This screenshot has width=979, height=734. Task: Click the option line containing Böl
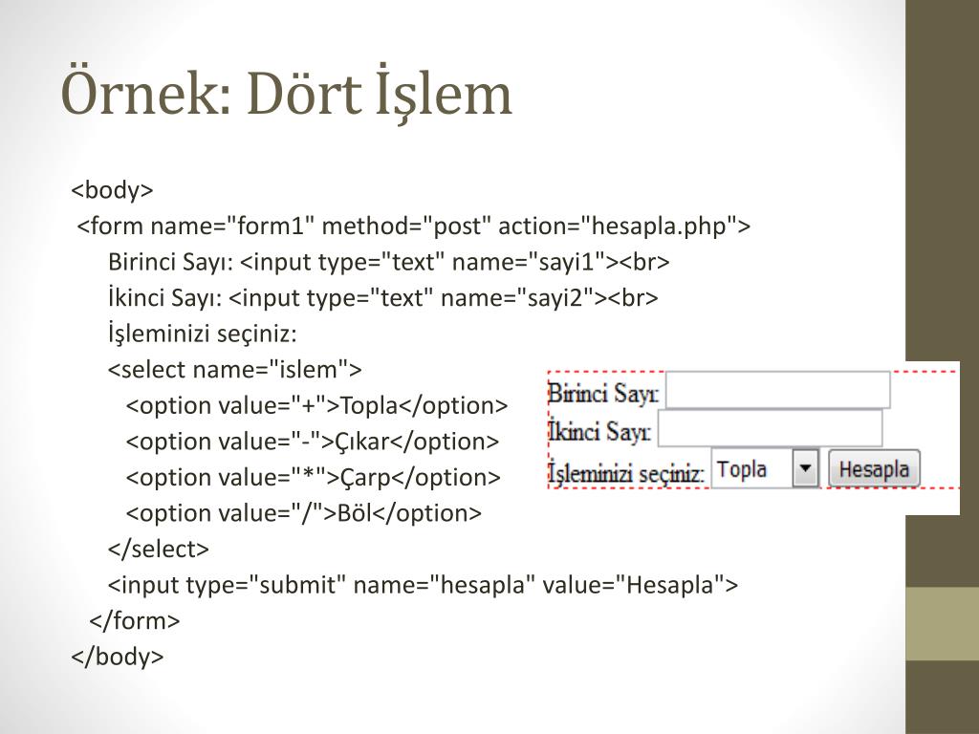pos(303,513)
